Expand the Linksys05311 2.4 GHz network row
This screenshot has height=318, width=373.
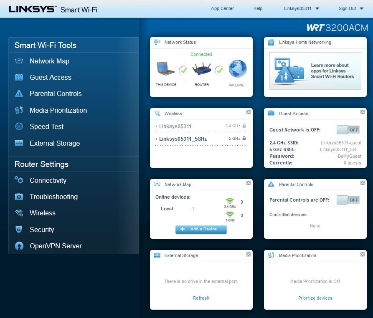(201, 126)
